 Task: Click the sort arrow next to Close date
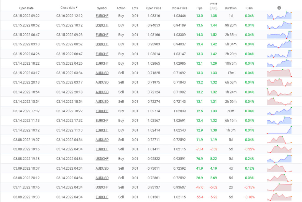coord(77,8)
